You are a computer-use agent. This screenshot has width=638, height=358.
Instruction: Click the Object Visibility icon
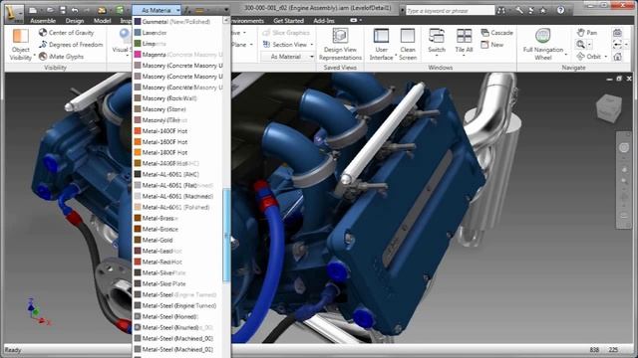(20, 36)
